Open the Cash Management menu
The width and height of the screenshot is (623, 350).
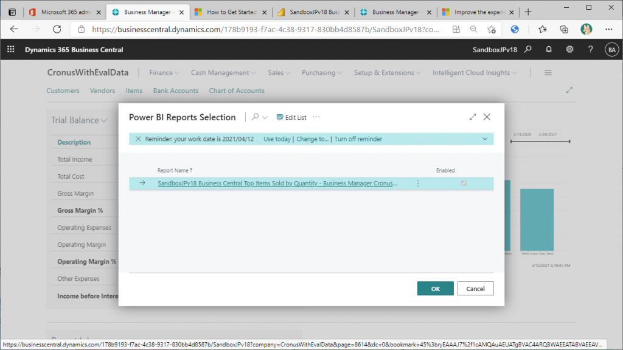(223, 73)
